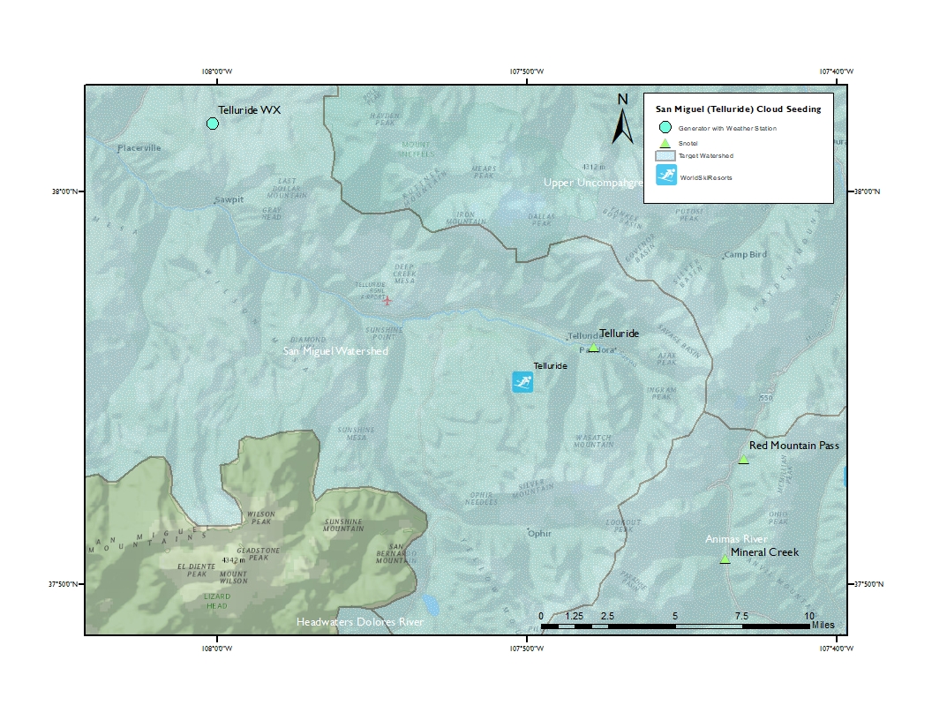Click the Telluride ski resort icon on map
This screenshot has width=932, height=720.
[x=523, y=381]
